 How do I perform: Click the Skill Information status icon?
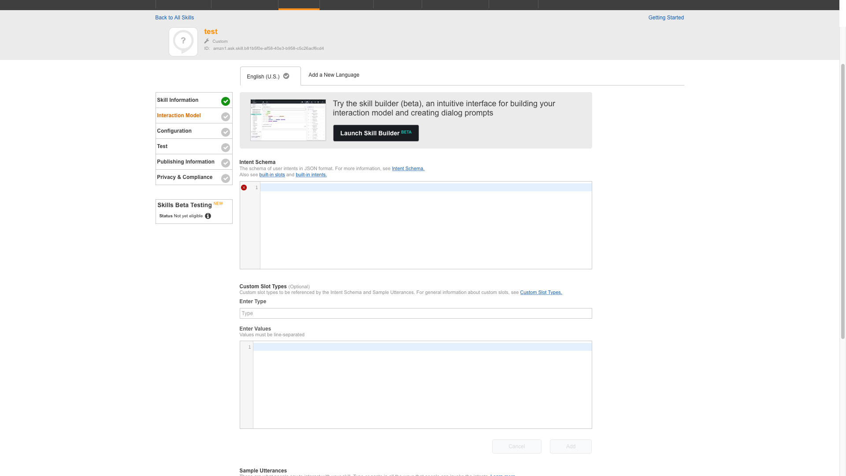(226, 101)
